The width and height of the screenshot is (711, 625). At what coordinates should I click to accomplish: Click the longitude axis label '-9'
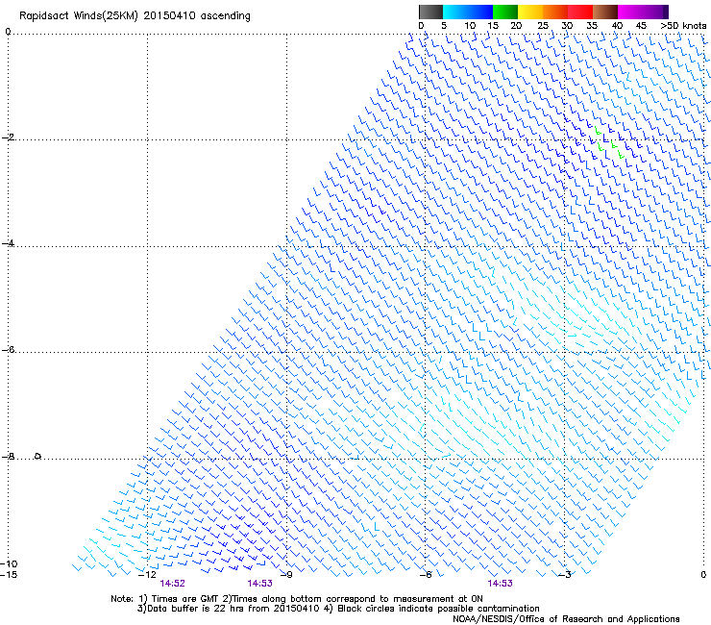[286, 575]
